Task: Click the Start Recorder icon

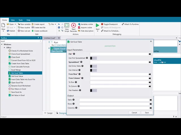Action: point(74,25)
